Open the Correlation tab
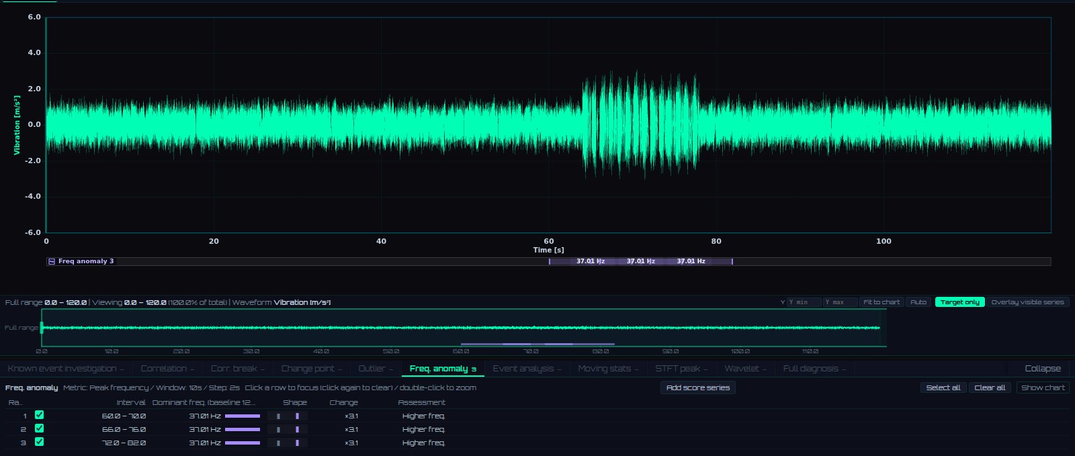Image resolution: width=1075 pixels, height=456 pixels. tap(167, 369)
